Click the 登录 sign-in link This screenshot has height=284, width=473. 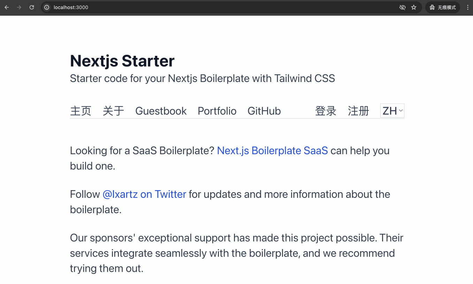[x=326, y=111]
